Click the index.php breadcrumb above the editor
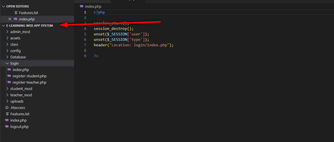The image size is (334, 142). (x=93, y=6)
